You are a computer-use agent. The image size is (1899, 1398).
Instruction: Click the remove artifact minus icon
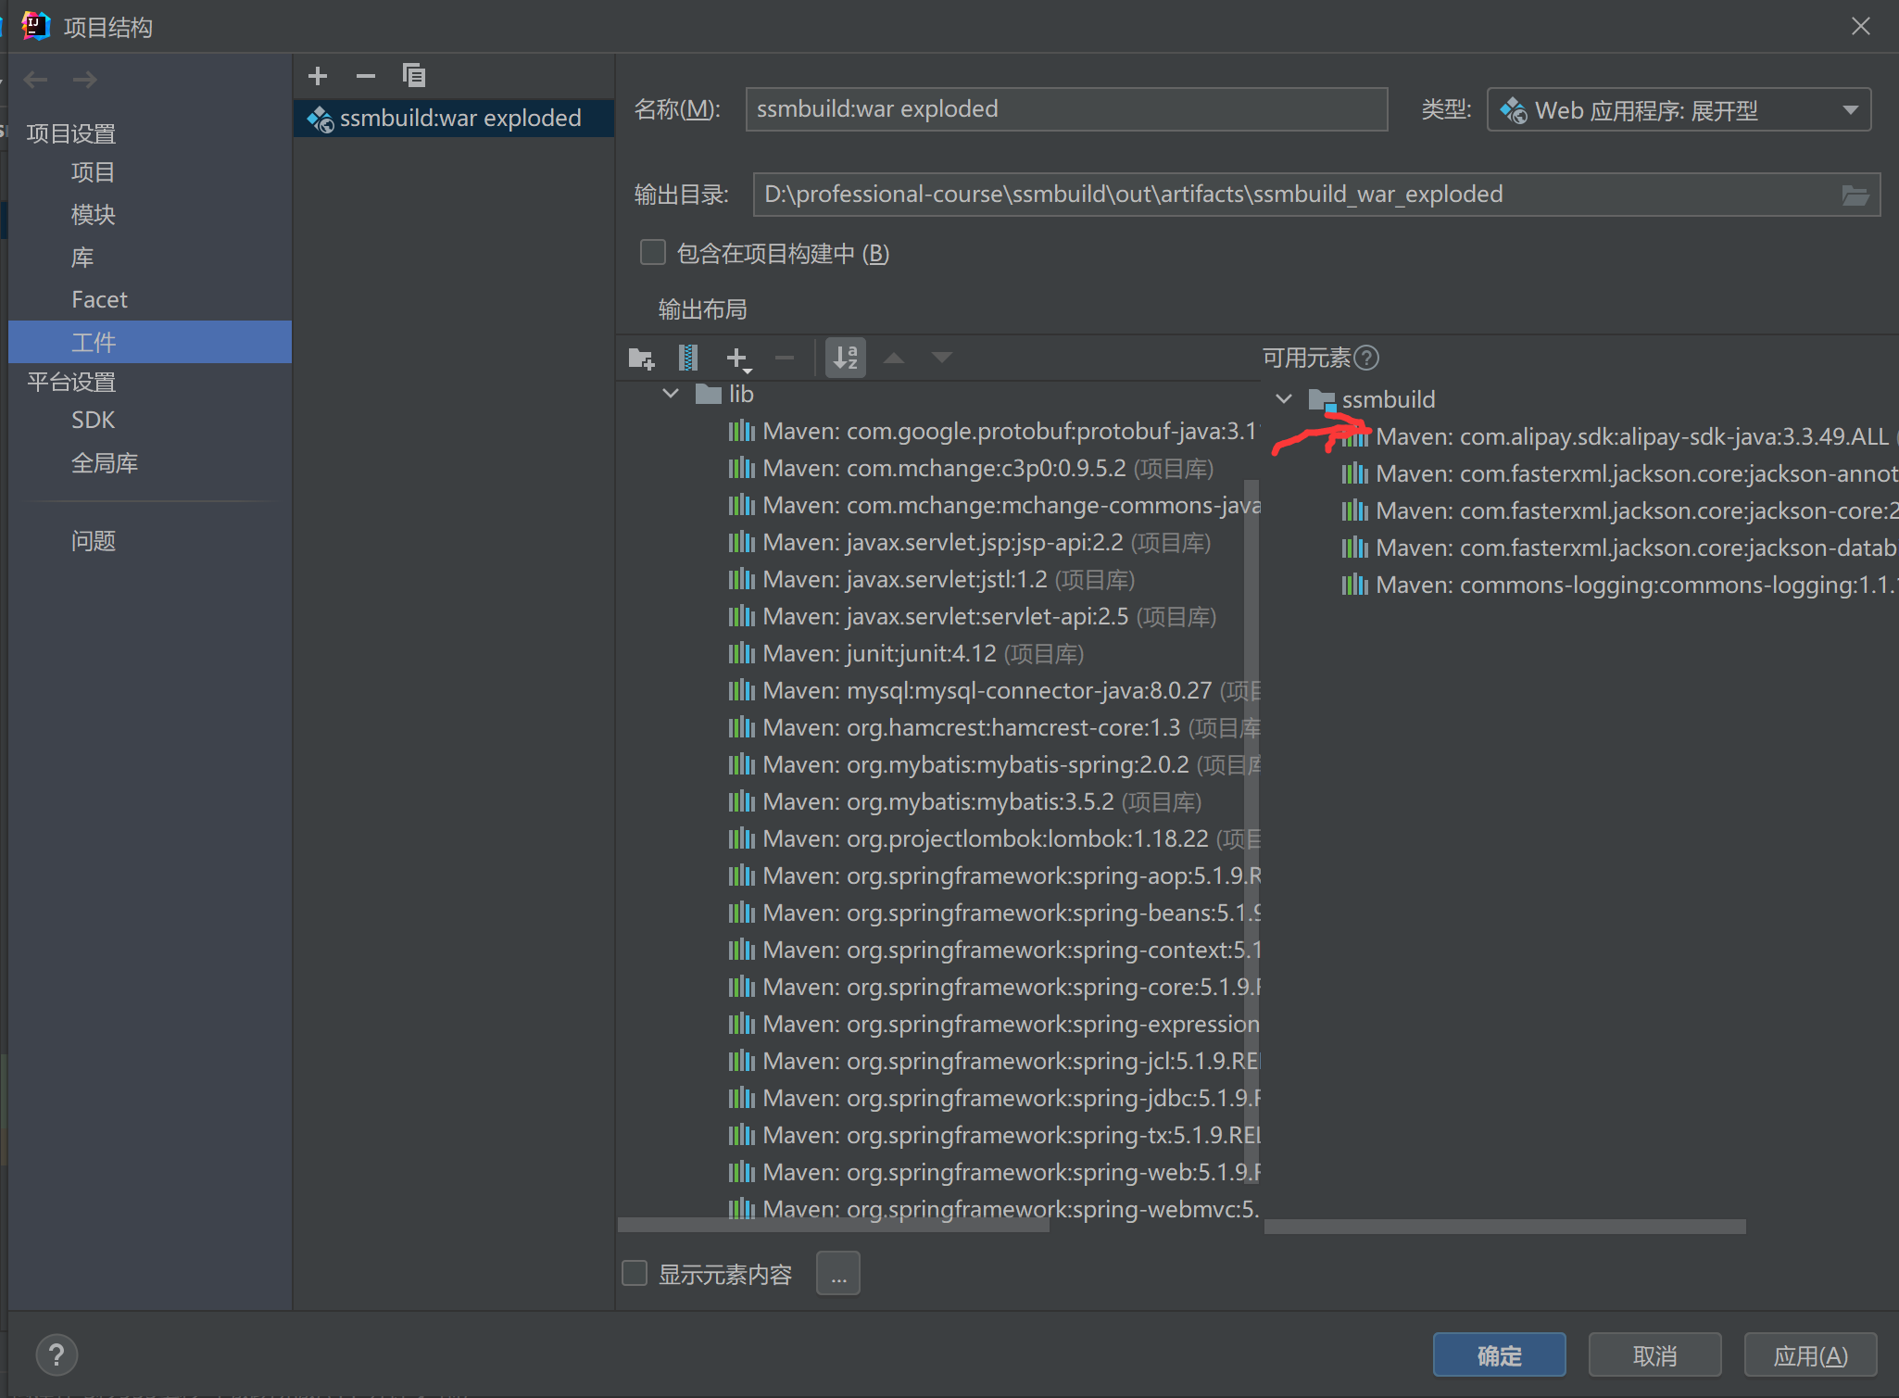(366, 76)
